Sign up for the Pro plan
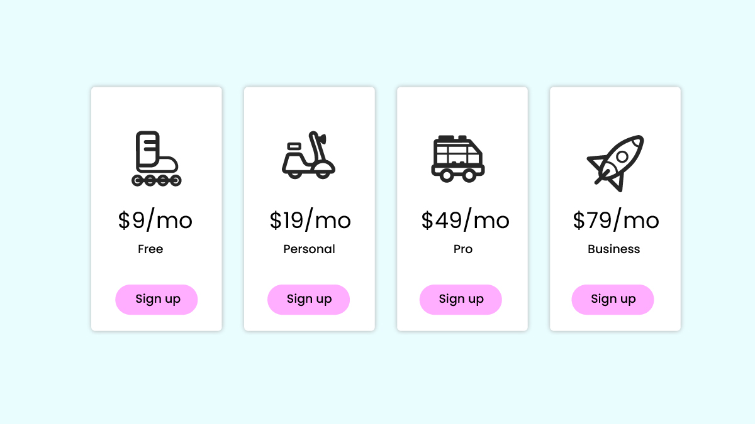 461,299
